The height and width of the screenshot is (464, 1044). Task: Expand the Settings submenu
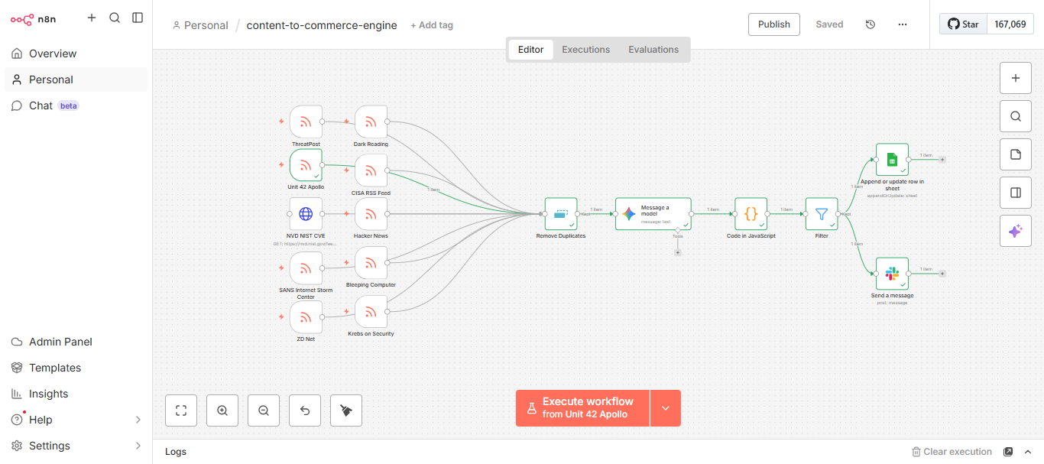138,446
